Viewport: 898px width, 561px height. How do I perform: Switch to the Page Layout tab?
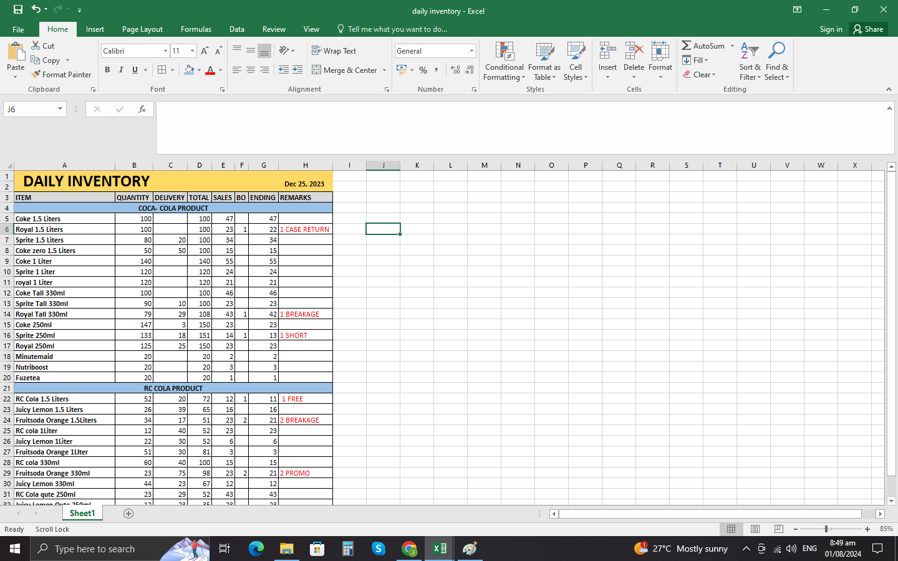coord(142,29)
